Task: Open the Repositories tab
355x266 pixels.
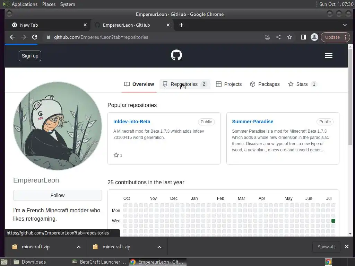Action: click(x=185, y=84)
